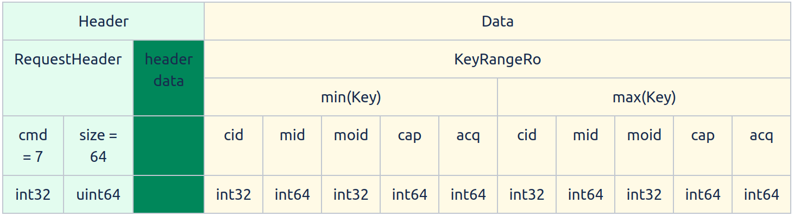
Task: Click the Header cell
Action: [x=103, y=21]
